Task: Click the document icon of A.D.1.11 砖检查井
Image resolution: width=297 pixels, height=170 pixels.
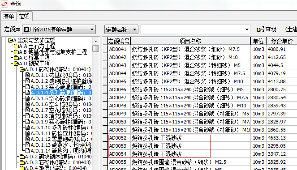Action: 27,133
